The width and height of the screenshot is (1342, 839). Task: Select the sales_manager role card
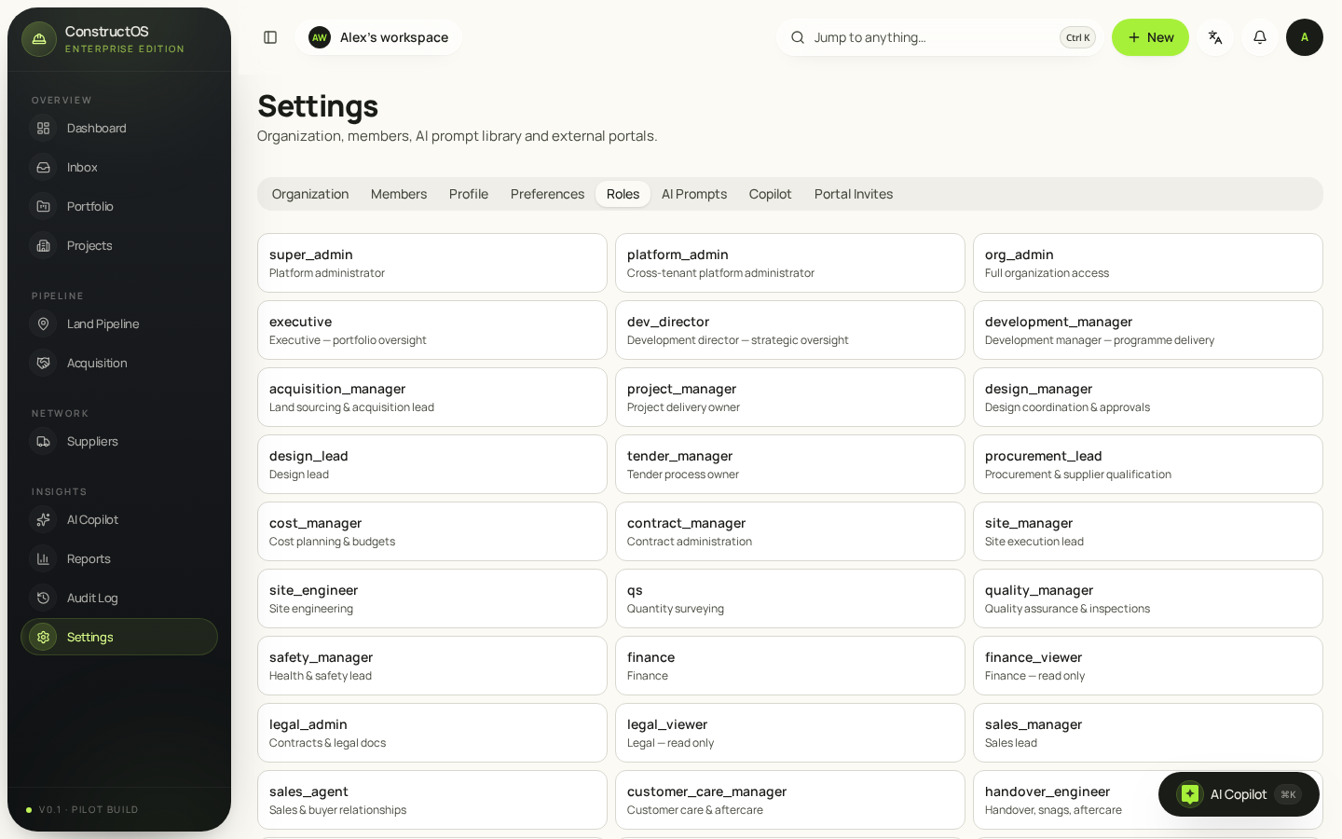click(x=1148, y=733)
